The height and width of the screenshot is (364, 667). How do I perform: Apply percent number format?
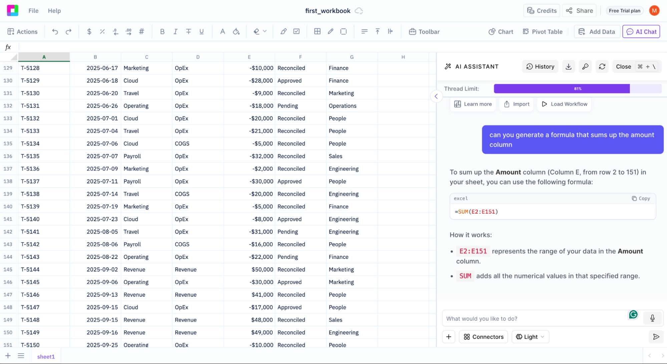click(102, 32)
